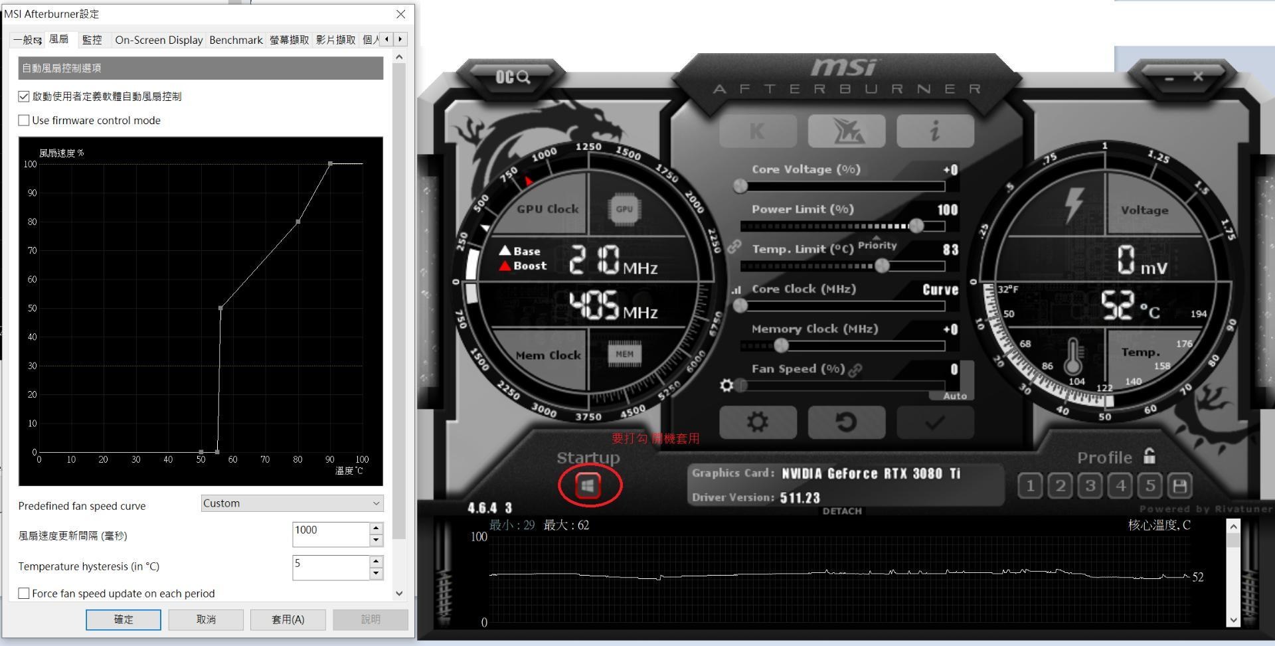
Task: Toggle the Startup Windows icon
Action: (x=588, y=486)
